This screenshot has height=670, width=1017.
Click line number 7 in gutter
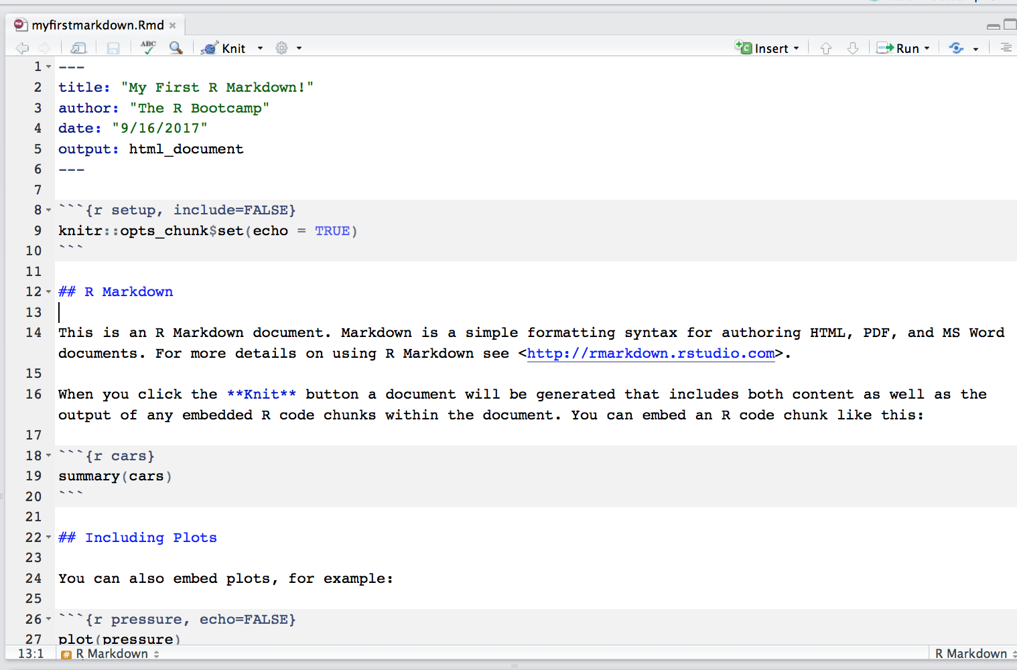(38, 190)
